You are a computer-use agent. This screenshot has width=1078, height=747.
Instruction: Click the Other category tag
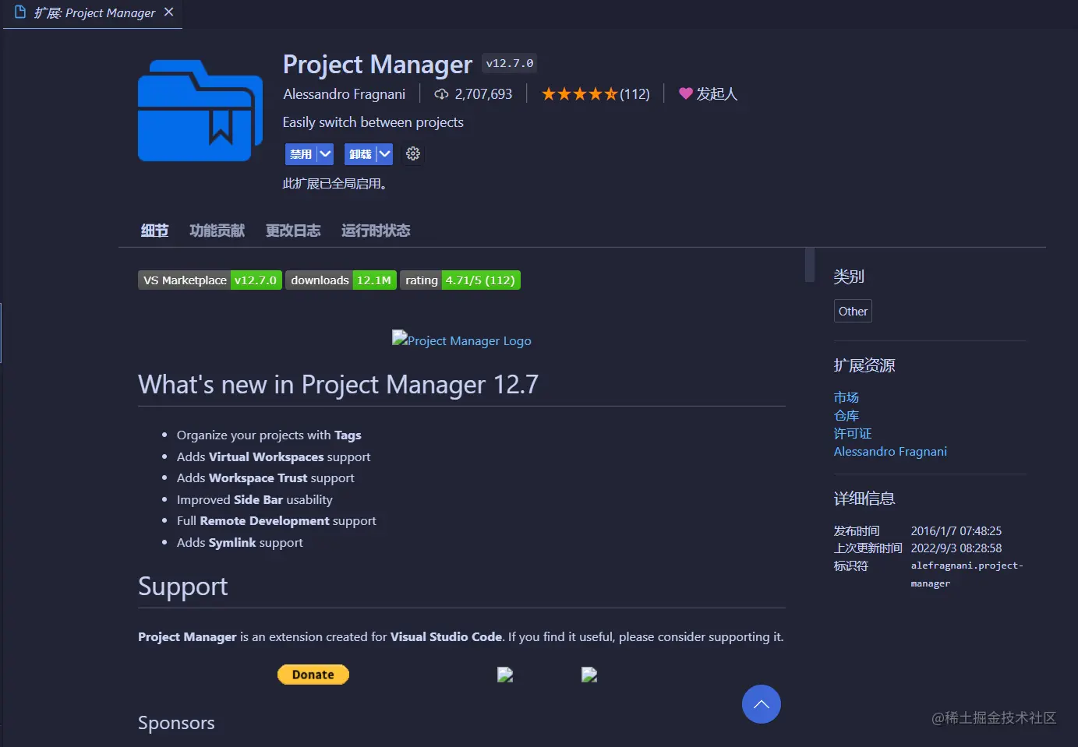(853, 311)
